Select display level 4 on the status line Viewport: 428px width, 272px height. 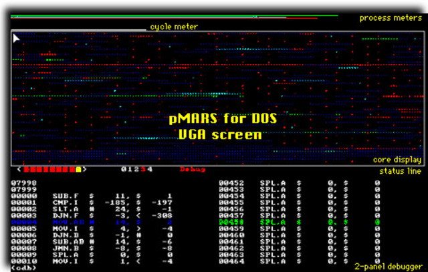point(150,170)
